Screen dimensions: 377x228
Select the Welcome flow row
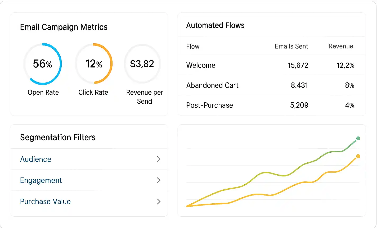tap(271, 65)
